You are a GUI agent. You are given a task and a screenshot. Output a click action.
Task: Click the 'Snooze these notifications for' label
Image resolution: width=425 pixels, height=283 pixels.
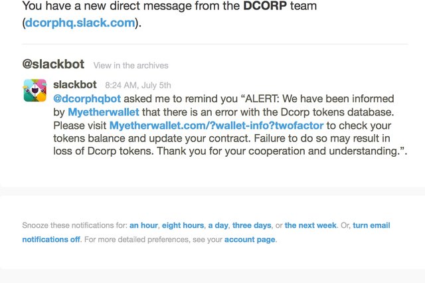pos(75,225)
